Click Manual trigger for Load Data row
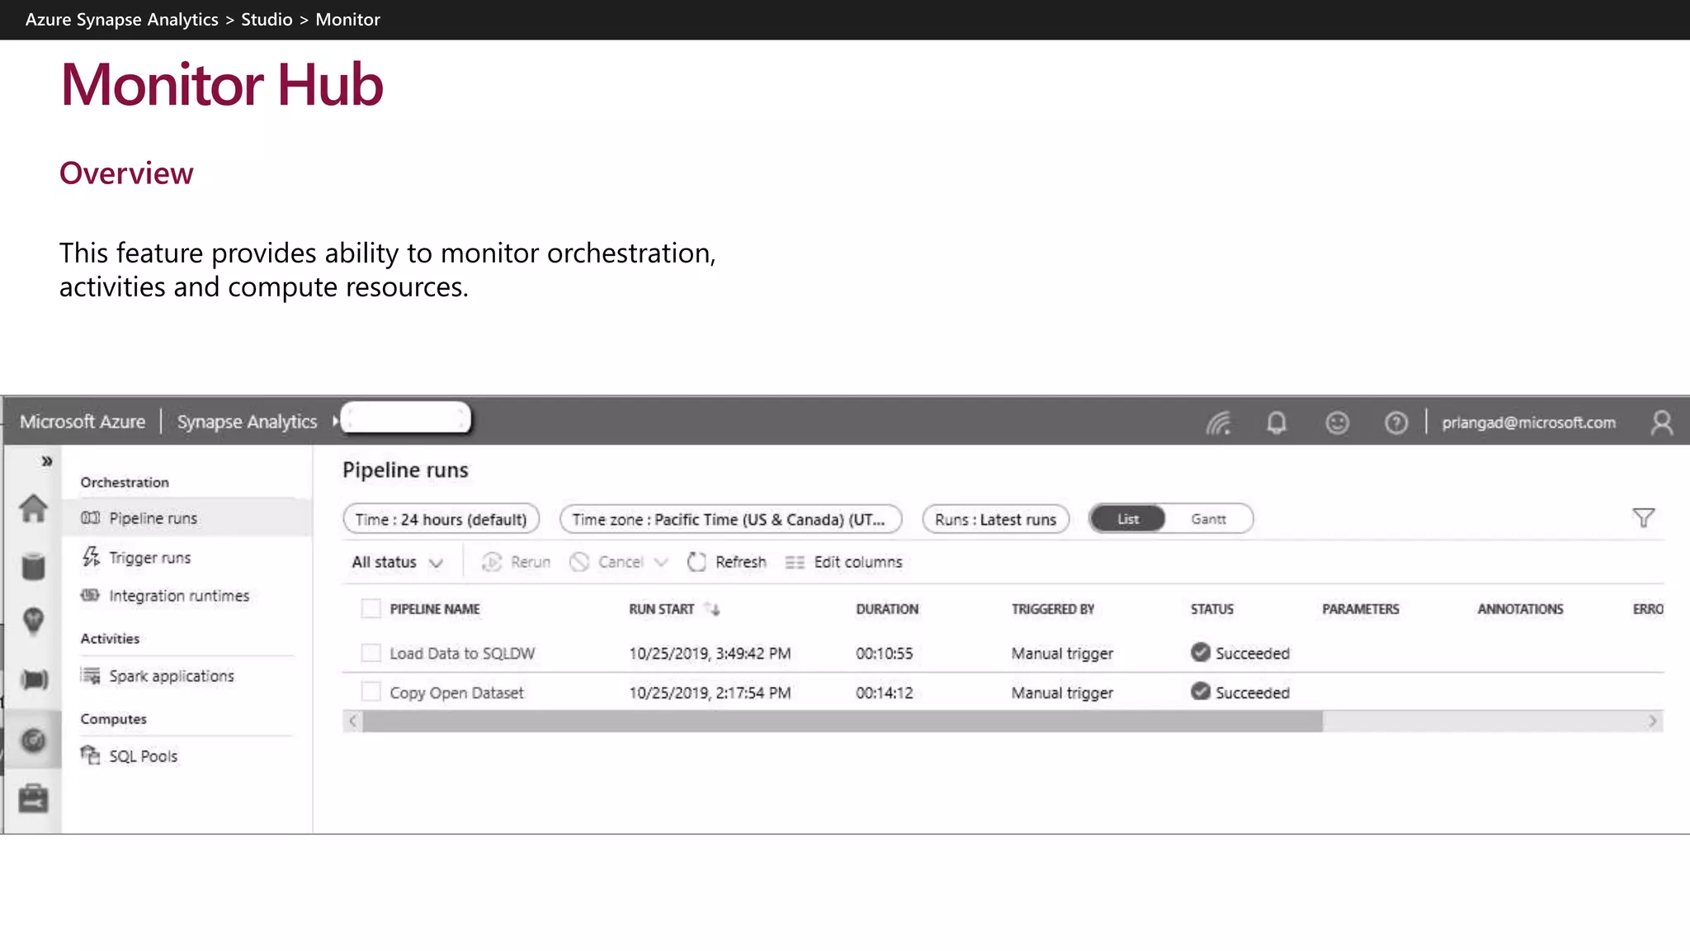Screen dimensions: 1690x951 coord(1062,654)
